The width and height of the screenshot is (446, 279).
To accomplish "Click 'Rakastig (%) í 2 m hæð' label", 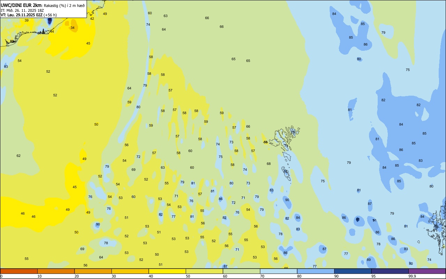I will (x=64, y=6).
